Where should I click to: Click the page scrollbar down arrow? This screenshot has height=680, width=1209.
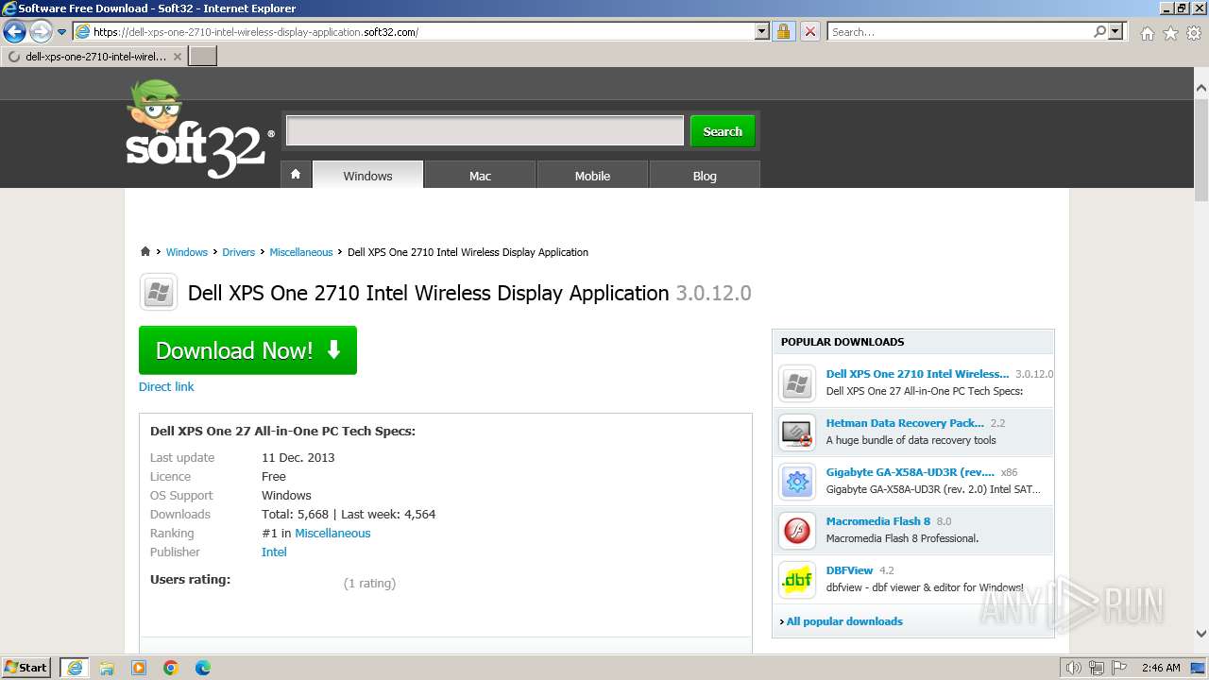pyautogui.click(x=1201, y=634)
